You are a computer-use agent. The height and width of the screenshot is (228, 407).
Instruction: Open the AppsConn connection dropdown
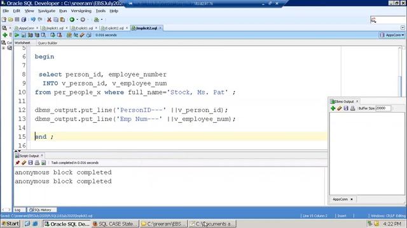[392, 35]
